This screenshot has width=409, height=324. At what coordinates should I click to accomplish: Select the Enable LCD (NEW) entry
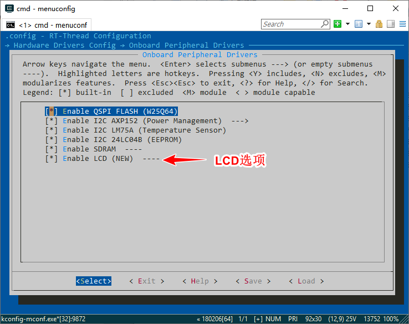[97, 159]
